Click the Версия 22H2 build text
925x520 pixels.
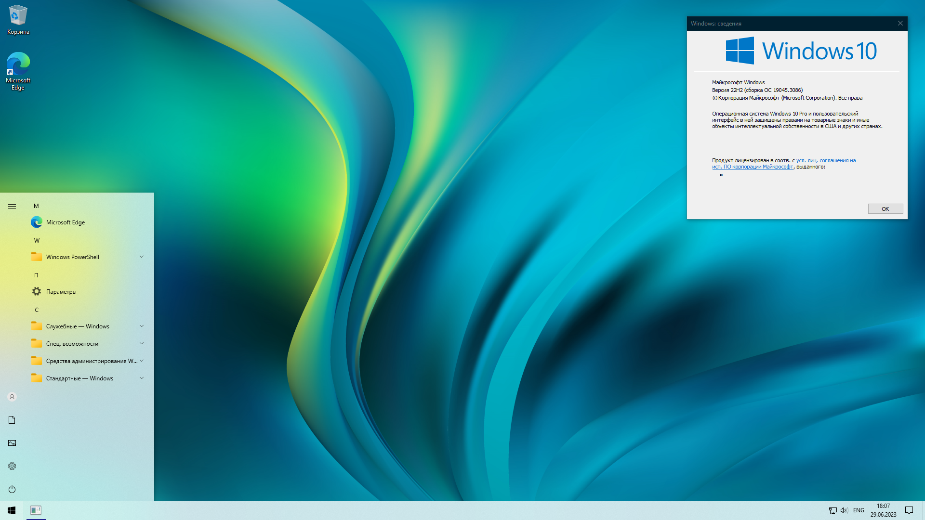coord(757,90)
